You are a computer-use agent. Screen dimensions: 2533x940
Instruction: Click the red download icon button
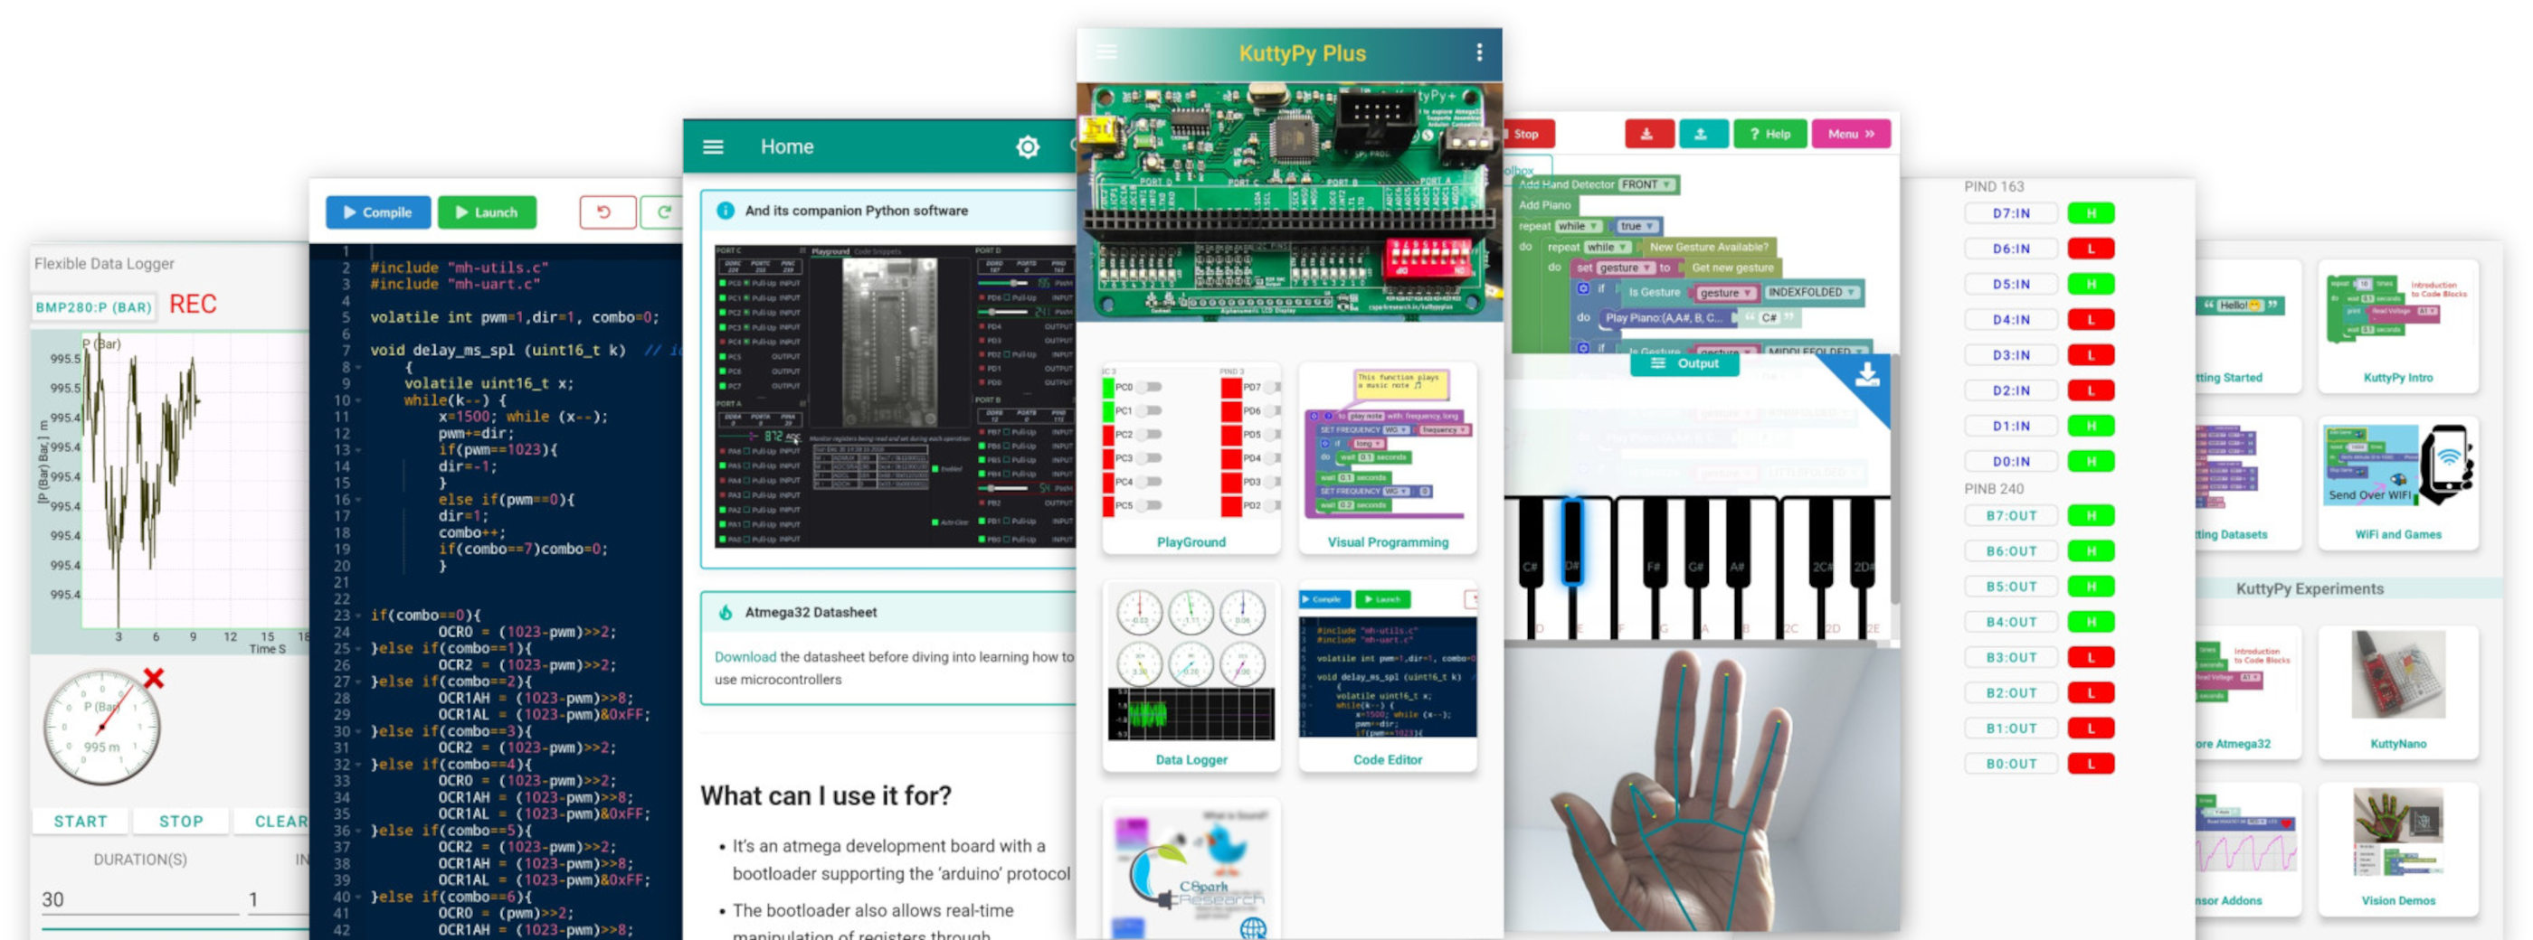click(1648, 135)
